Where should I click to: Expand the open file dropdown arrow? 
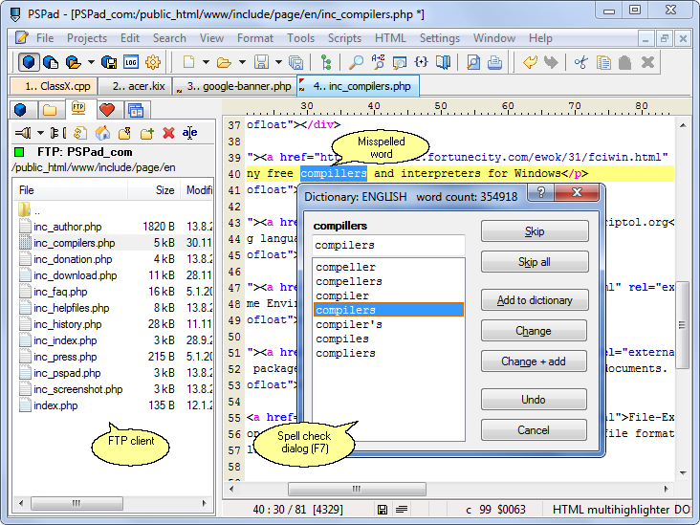pyautogui.click(x=242, y=62)
